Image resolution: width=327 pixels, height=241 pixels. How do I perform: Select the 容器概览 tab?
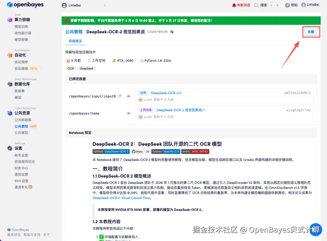point(75,41)
